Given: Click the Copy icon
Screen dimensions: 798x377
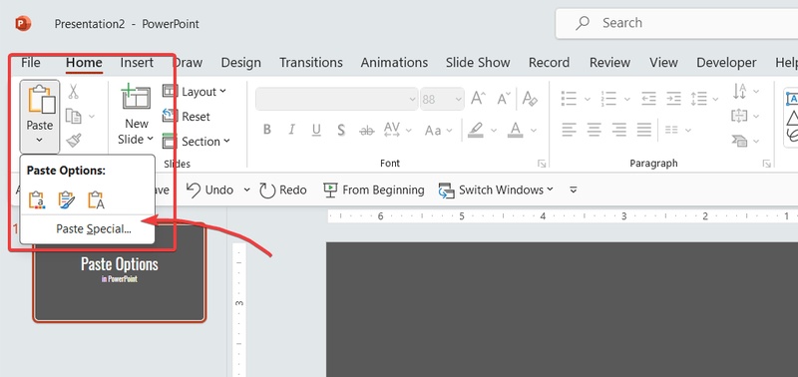Looking at the screenshot, I should click(74, 117).
